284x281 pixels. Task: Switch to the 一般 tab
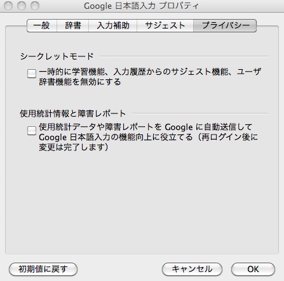[42, 25]
